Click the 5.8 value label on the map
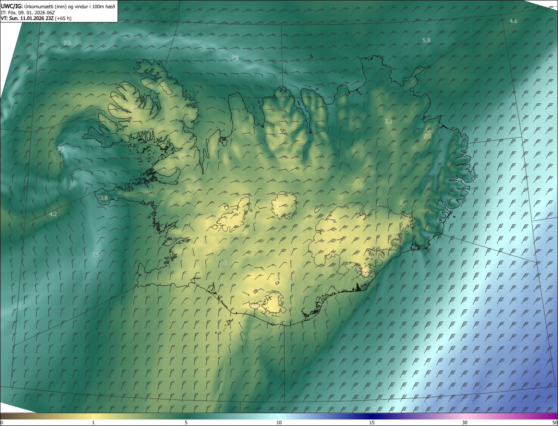 426,40
